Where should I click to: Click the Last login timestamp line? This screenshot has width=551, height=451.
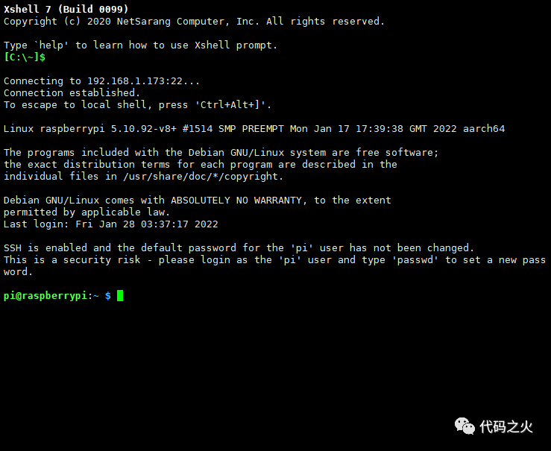(x=110, y=224)
